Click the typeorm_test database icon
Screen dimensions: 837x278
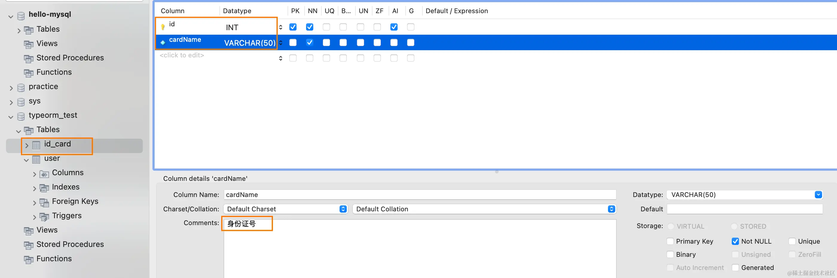coord(21,116)
